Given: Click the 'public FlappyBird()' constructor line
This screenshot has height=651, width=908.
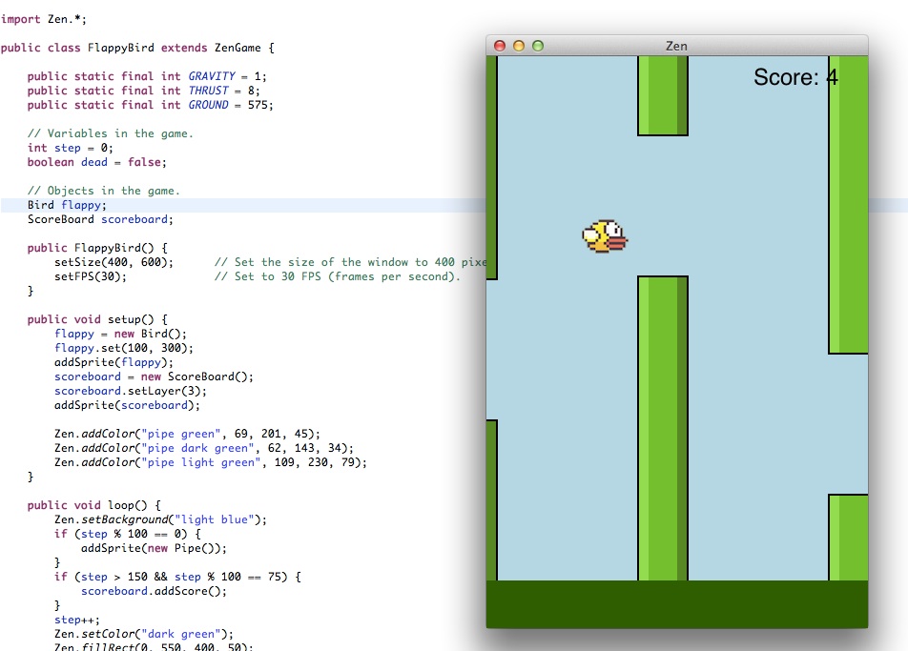Looking at the screenshot, I should click(x=97, y=248).
